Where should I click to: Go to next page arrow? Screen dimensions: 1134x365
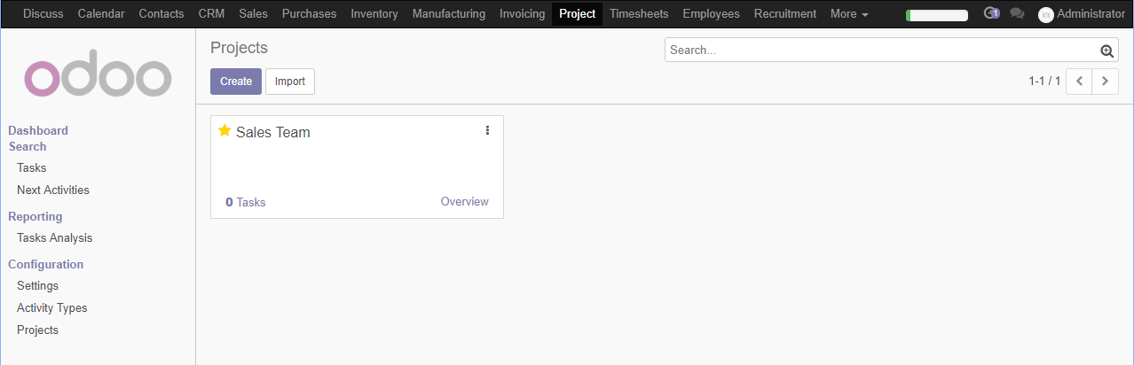(x=1105, y=81)
